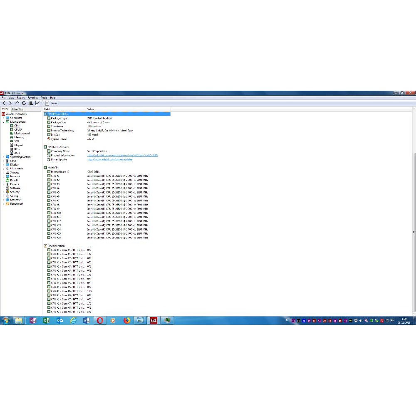Click the taskbar clock
The width and height of the screenshot is (416, 416).
(x=404, y=321)
